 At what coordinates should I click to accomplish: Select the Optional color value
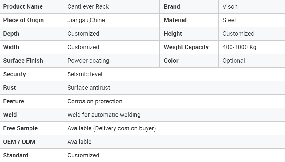(234, 61)
